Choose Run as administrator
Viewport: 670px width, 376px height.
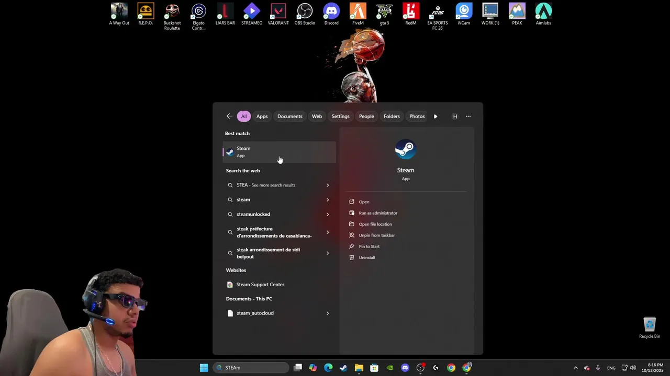pos(378,213)
